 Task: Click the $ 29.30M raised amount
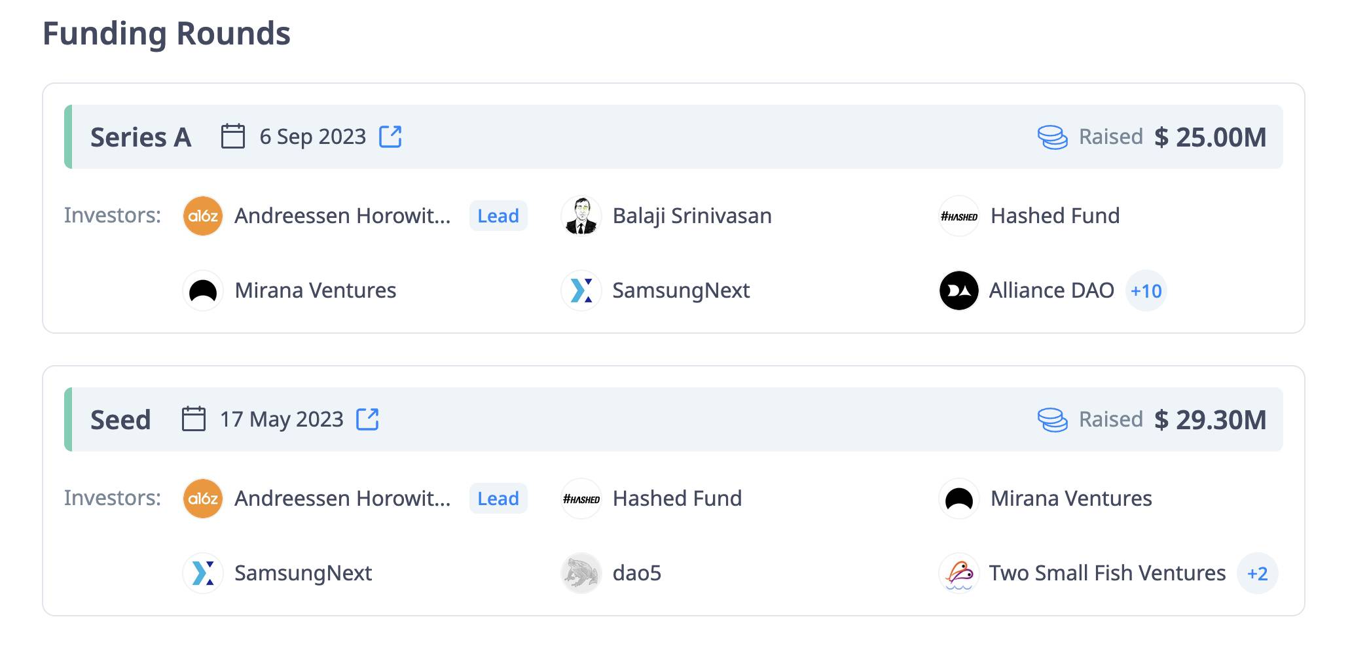coord(1210,420)
